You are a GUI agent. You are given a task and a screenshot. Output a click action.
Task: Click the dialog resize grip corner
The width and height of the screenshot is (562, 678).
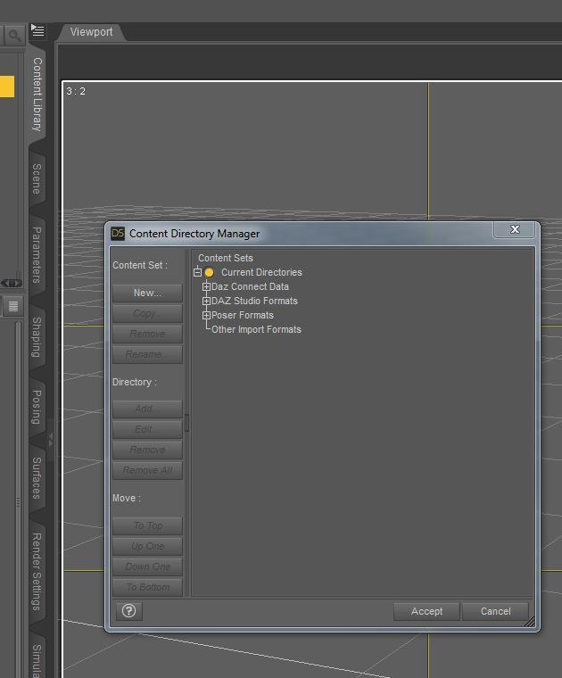pyautogui.click(x=530, y=622)
